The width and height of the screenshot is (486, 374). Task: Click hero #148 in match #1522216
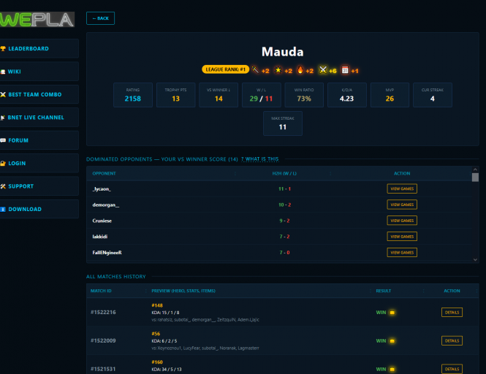pos(157,305)
